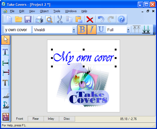Open print preview with magnifier icon
Viewport: 157px width, 129px height.
pos(49,19)
